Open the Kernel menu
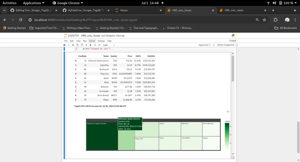Viewport: 300px width, 162px height. click(92, 41)
